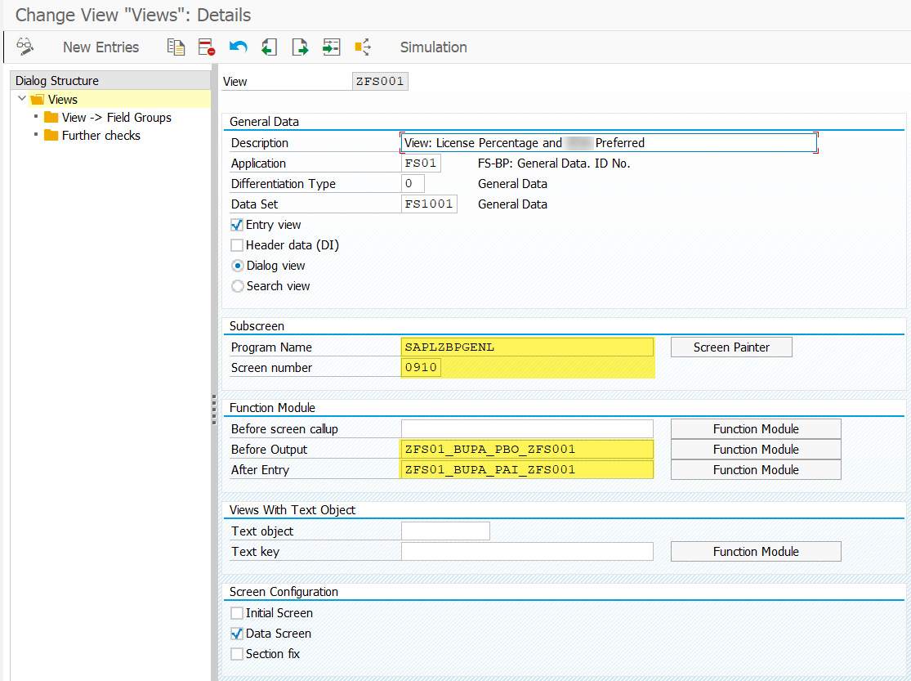911x681 pixels.
Task: Click the Delete entry icon
Action: pos(207,47)
